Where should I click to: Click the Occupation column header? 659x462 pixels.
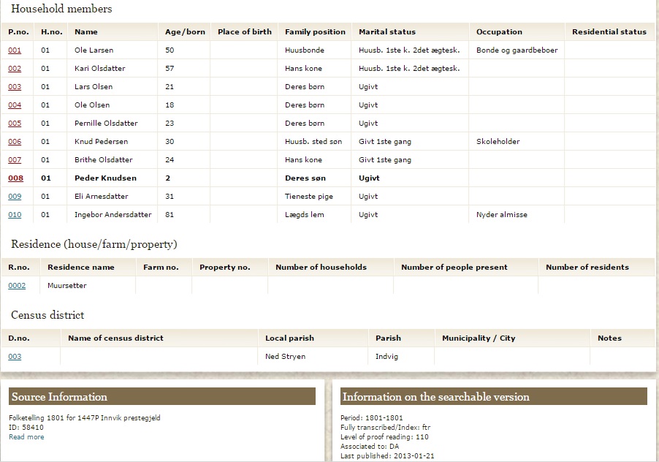coord(499,32)
